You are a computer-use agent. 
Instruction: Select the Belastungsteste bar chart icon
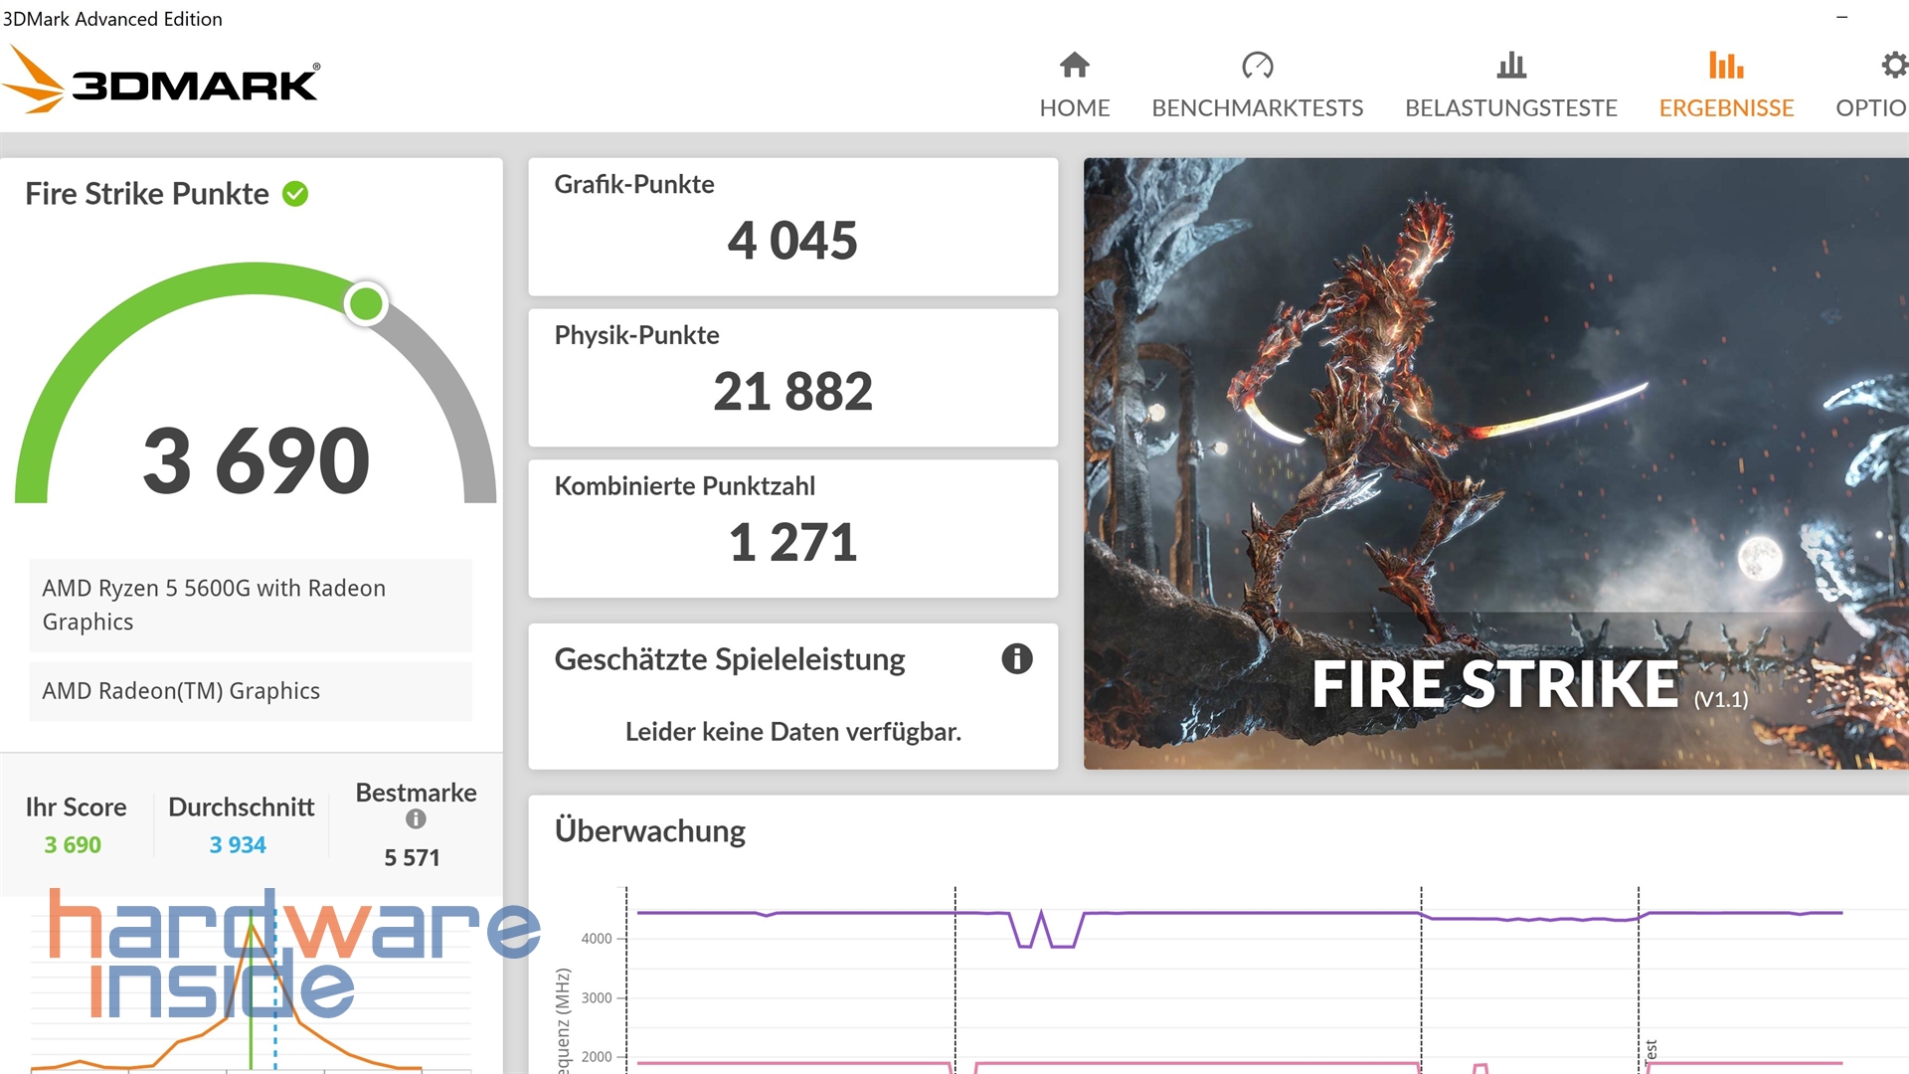[1510, 65]
